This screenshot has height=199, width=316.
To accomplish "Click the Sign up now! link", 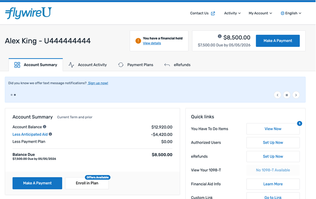I will point(98,83).
